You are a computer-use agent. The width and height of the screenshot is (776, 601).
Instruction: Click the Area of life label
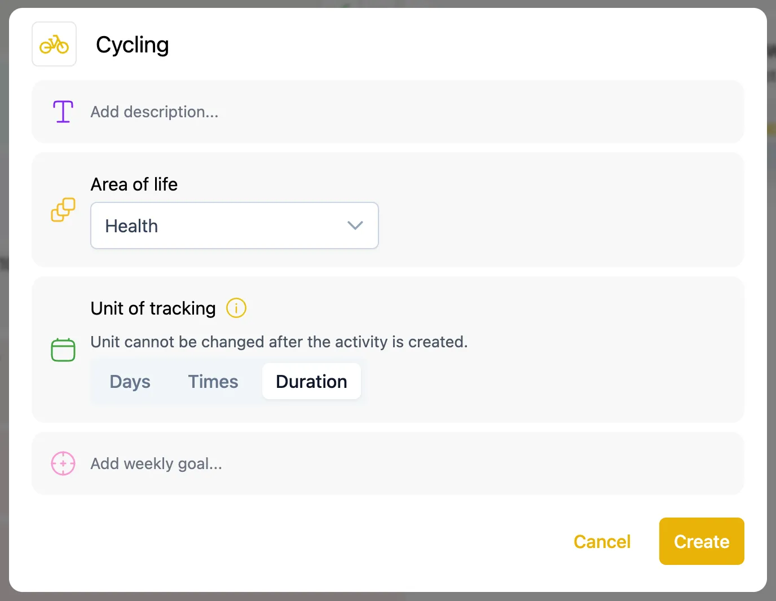[x=134, y=184]
